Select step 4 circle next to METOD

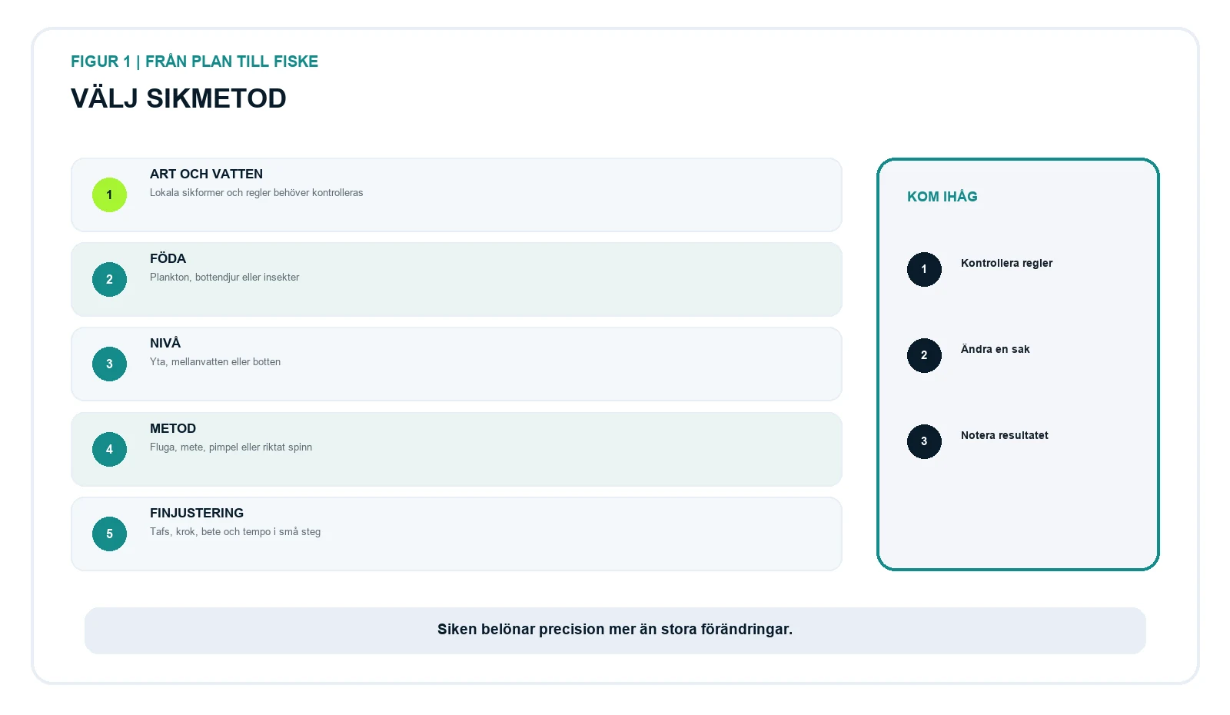[x=109, y=449]
